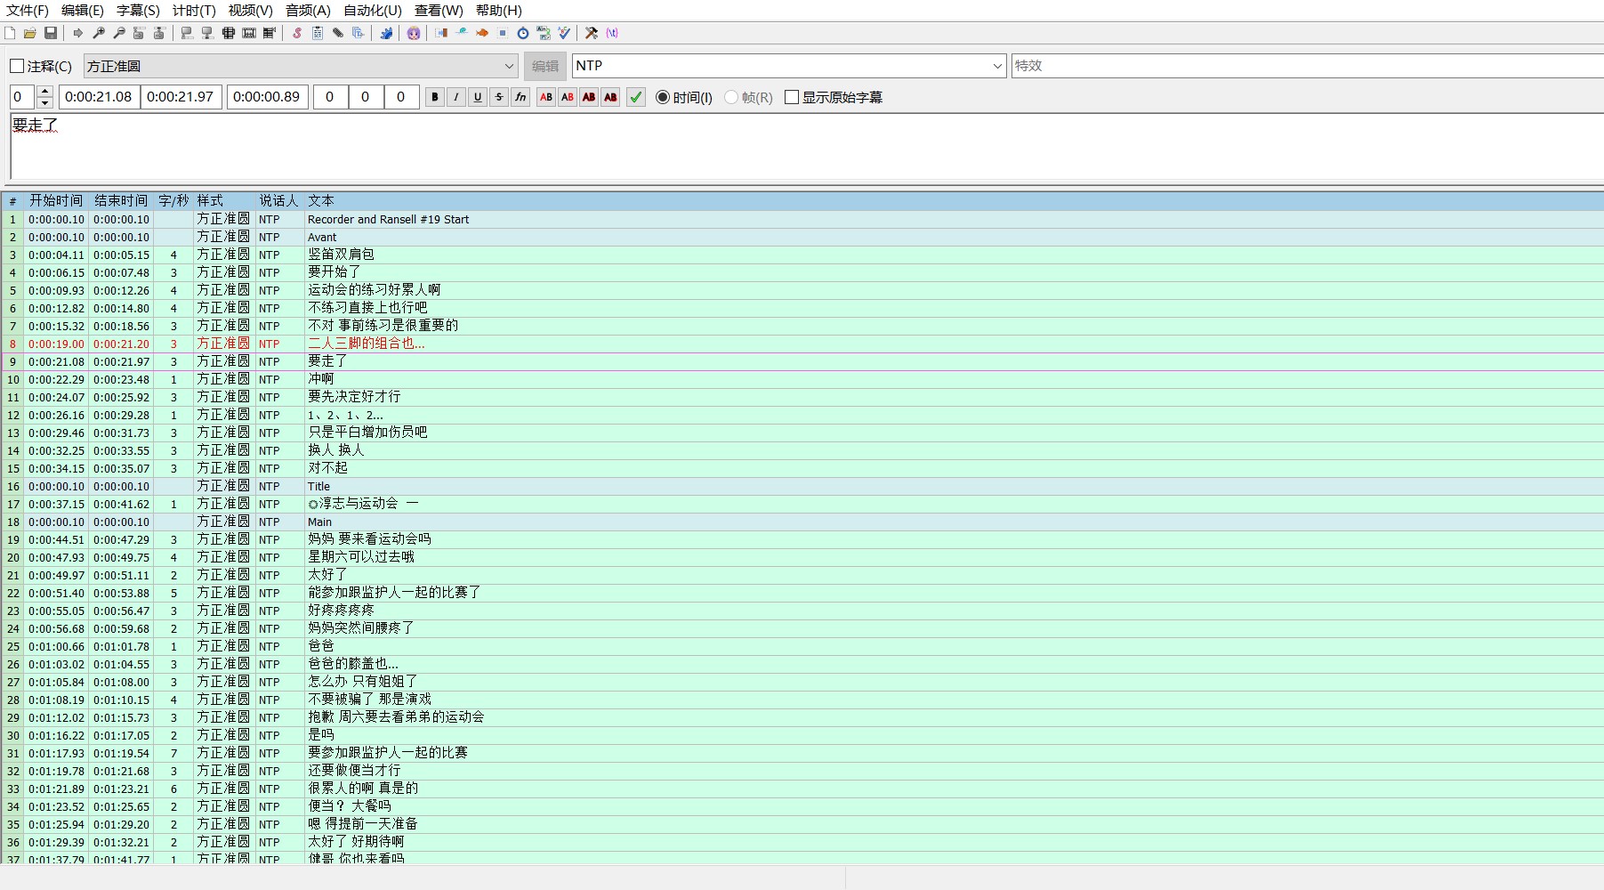The height and width of the screenshot is (890, 1604).
Task: Pick outline color with third AB button
Action: coord(589,97)
